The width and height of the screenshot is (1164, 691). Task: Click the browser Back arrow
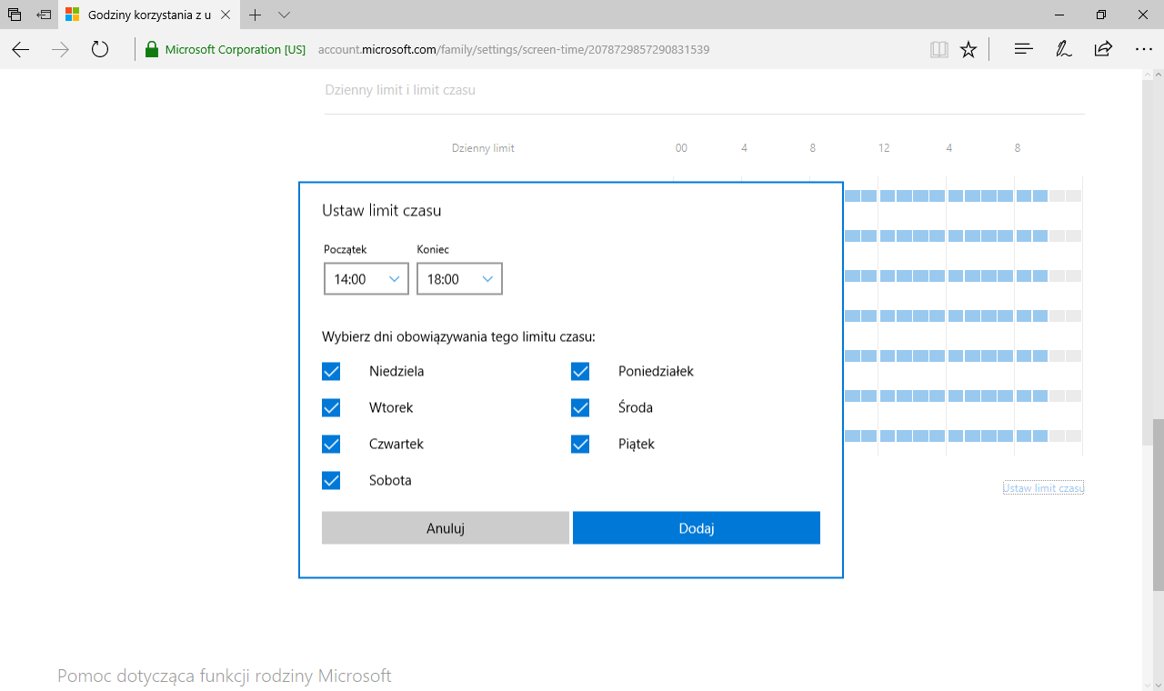(x=21, y=50)
